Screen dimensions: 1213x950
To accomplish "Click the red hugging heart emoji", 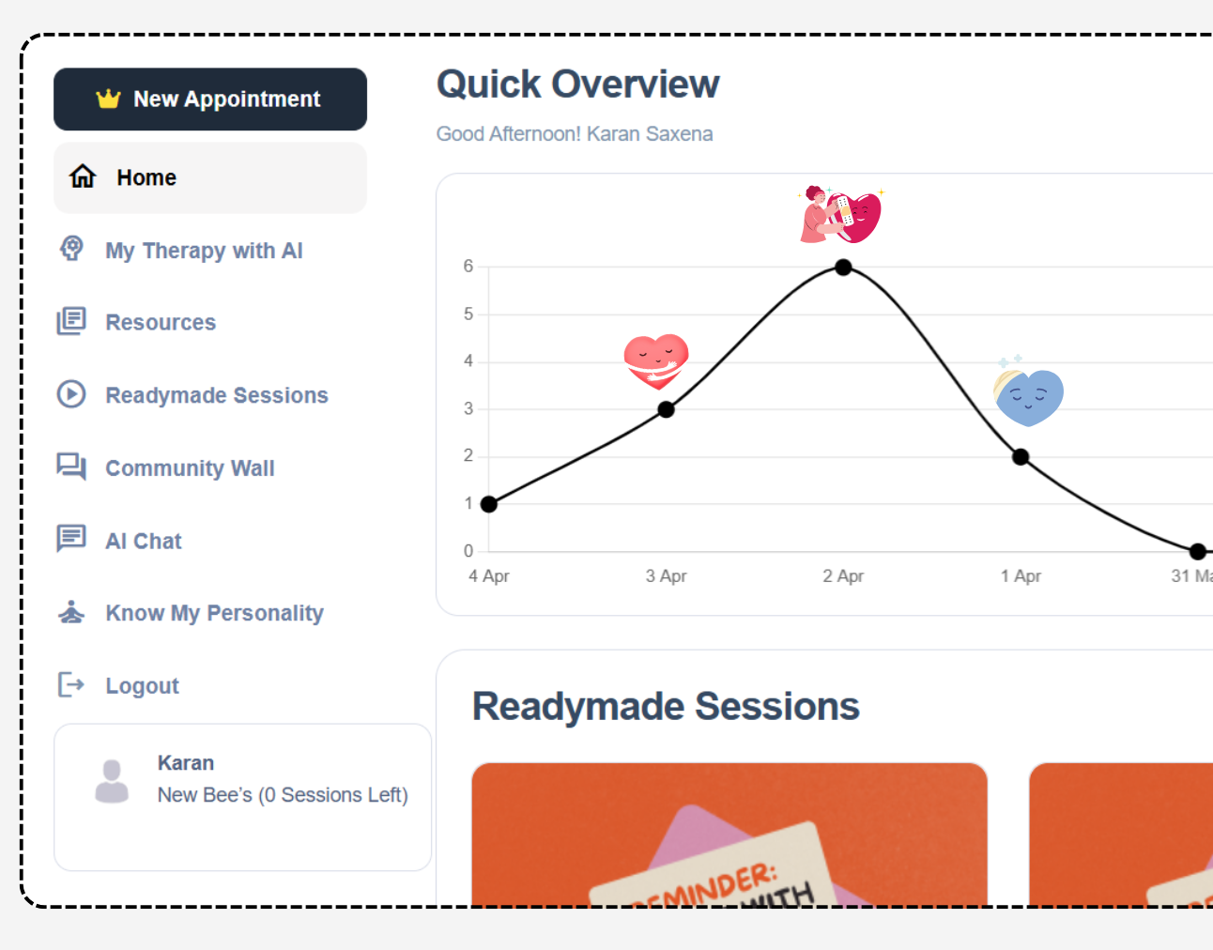I will pos(656,361).
